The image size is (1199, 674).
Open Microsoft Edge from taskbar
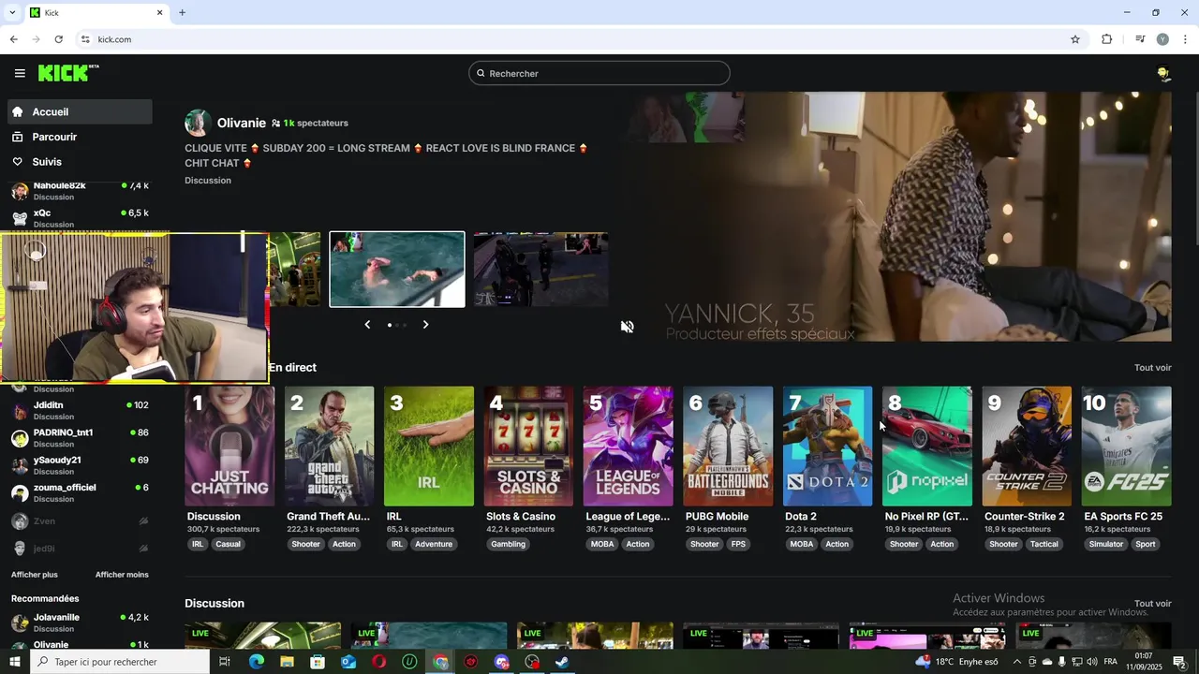pyautogui.click(x=257, y=662)
